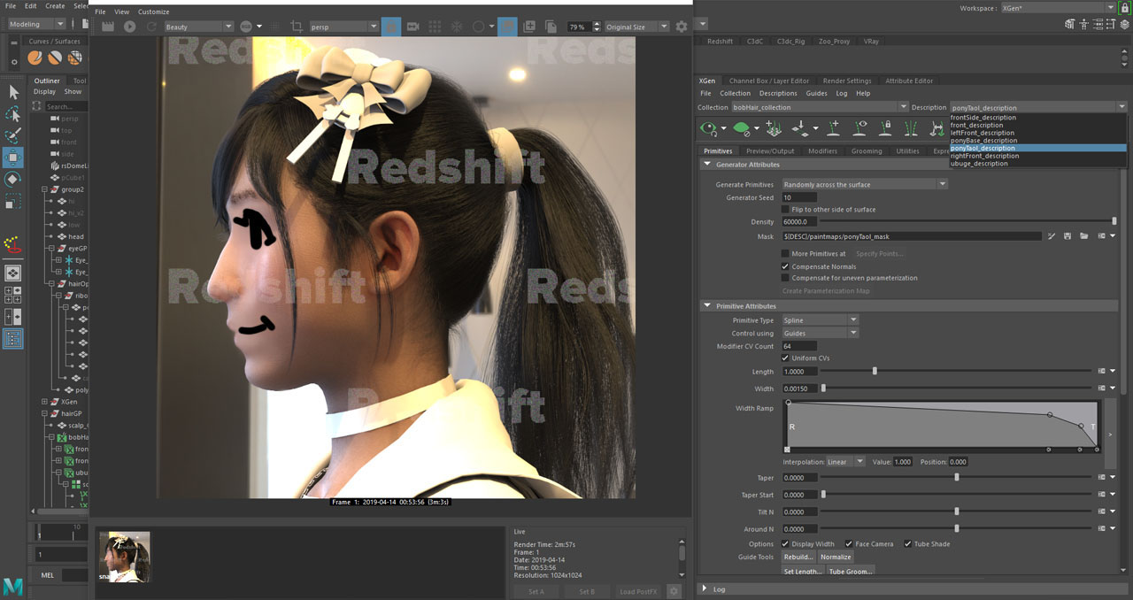Open the Interpolation Linear dropdown

coord(845,462)
